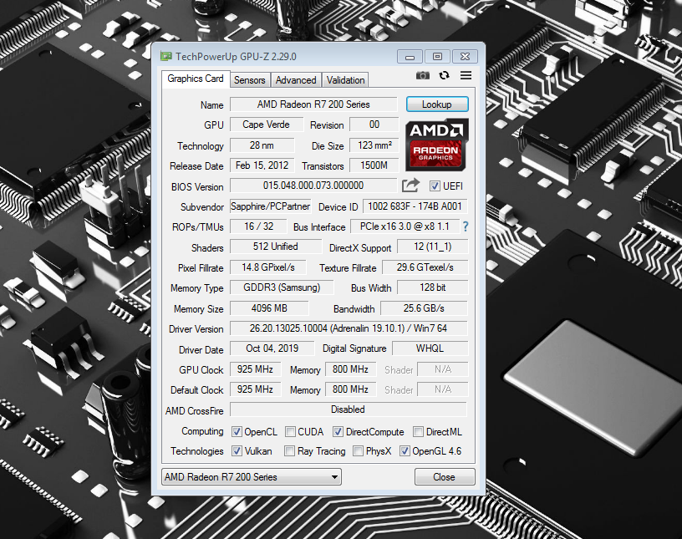The height and width of the screenshot is (539, 682).
Task: Click the DirectX Support value 12 (11_1)
Action: [x=432, y=247]
